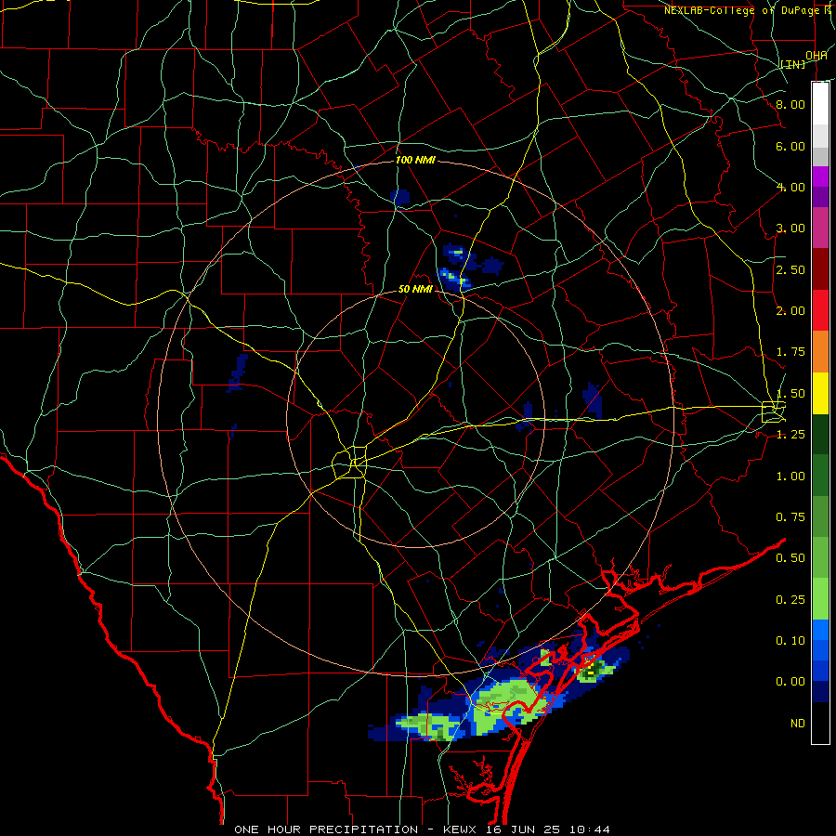Viewport: 836px width, 836px height.
Task: Click the 2.00 legend value
Action: pyautogui.click(x=790, y=311)
